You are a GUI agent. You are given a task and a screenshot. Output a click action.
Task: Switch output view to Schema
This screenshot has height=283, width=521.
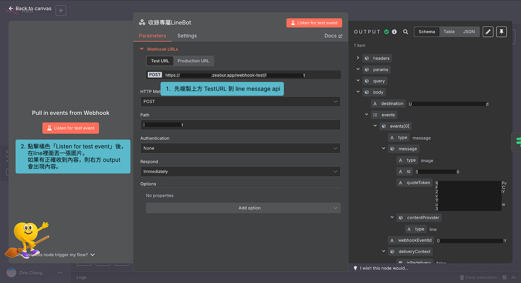(x=427, y=32)
